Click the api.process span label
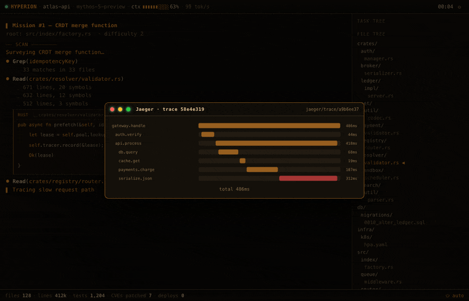This screenshot has width=469, height=301. pos(128,143)
